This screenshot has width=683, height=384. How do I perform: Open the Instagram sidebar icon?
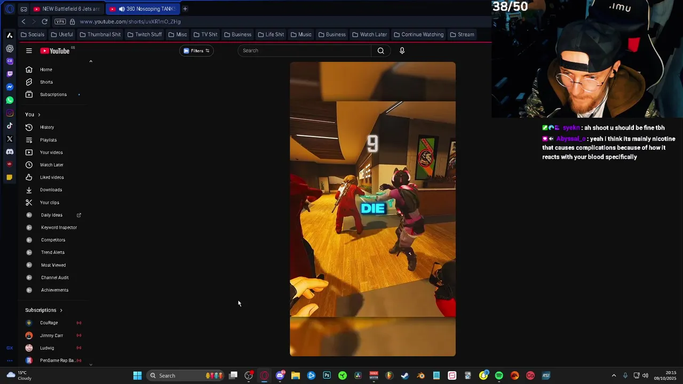(x=10, y=113)
